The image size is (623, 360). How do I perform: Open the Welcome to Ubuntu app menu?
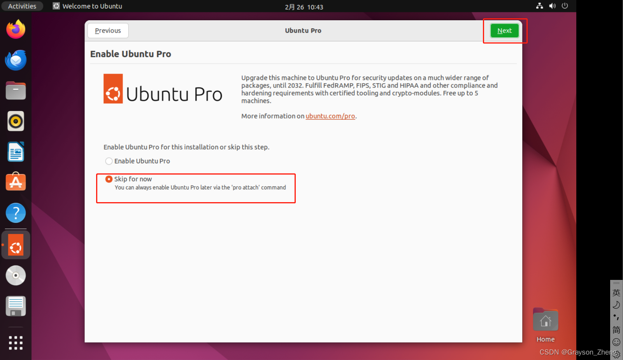pyautogui.click(x=88, y=6)
